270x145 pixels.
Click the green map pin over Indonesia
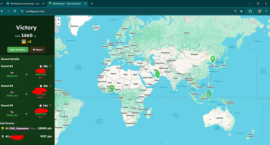[209, 95]
